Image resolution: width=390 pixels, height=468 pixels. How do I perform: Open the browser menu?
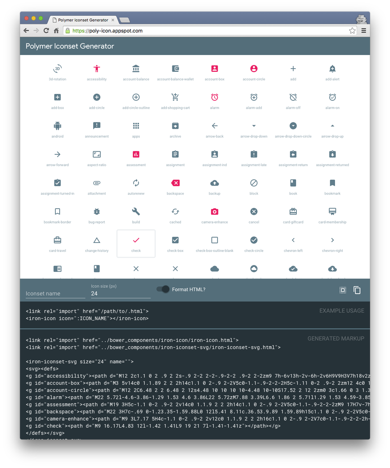(x=363, y=30)
